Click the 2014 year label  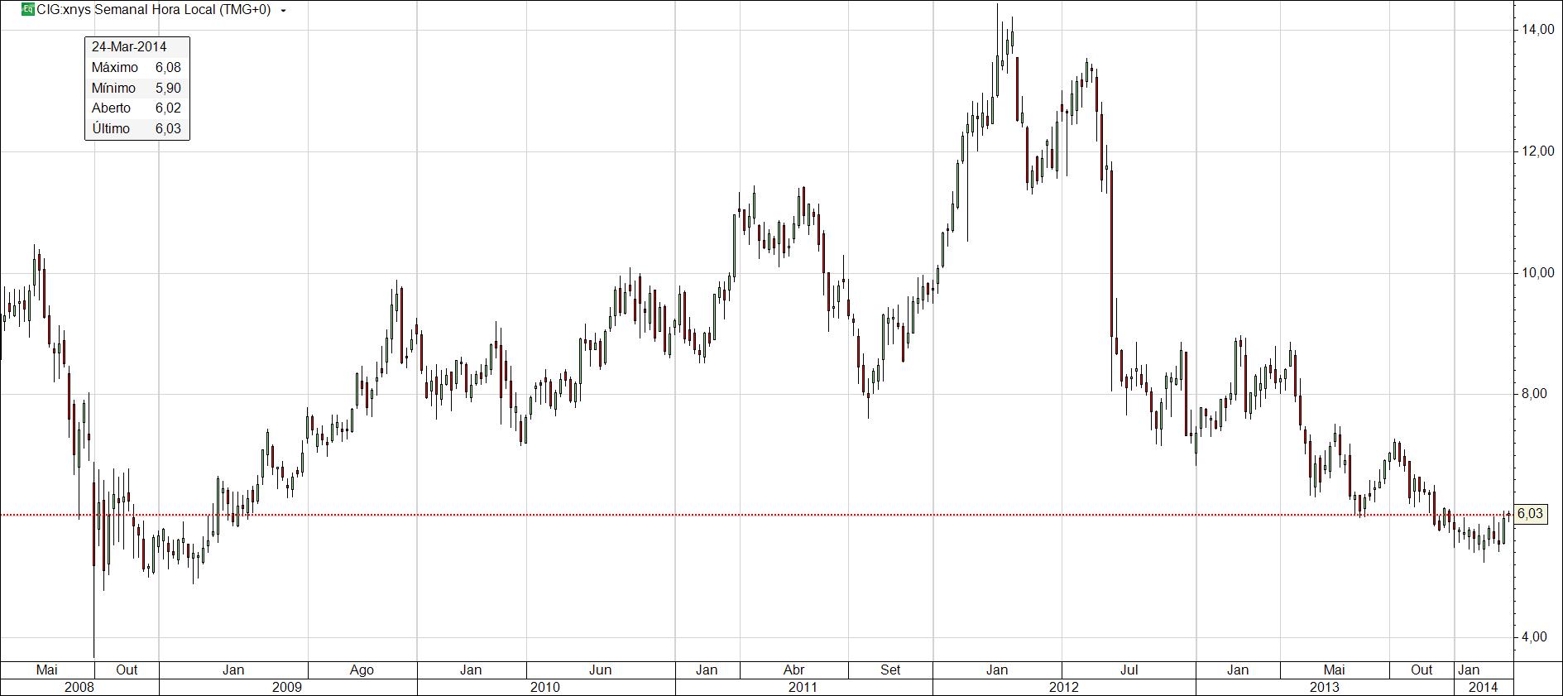click(1484, 687)
